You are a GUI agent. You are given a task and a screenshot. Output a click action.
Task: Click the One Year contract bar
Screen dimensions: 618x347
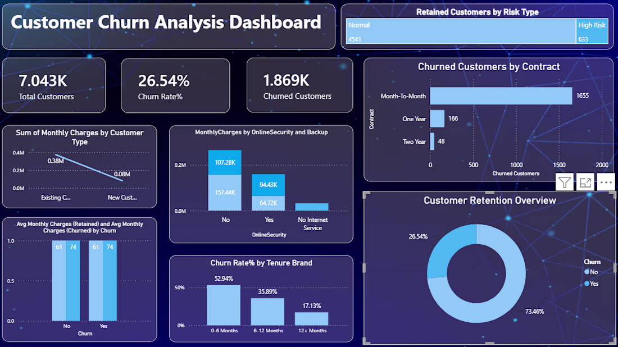click(x=437, y=118)
